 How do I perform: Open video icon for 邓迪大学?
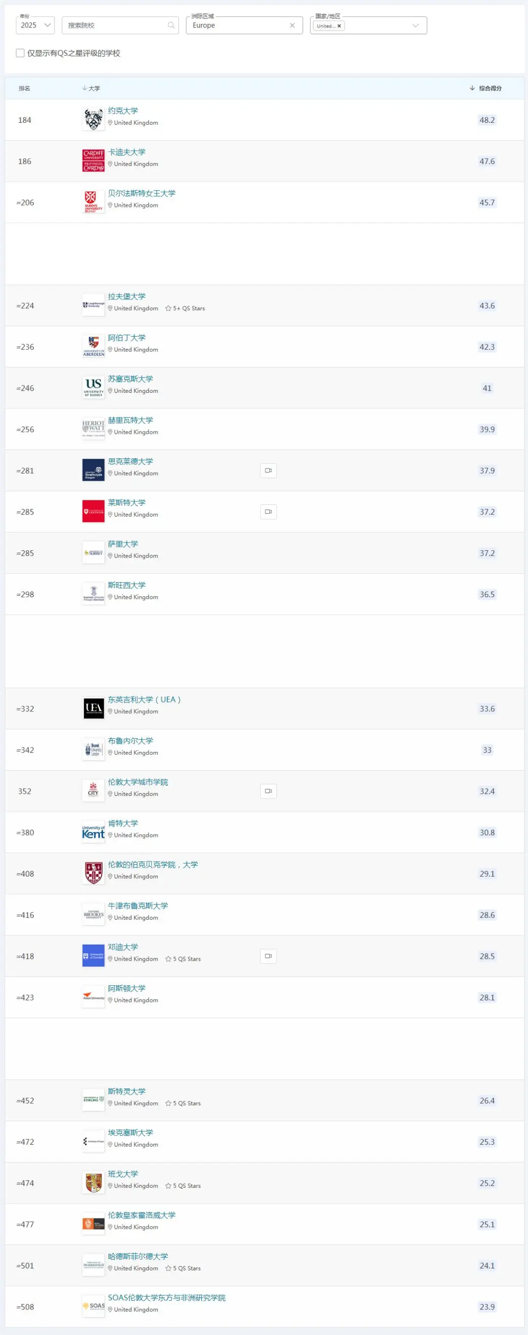268,956
